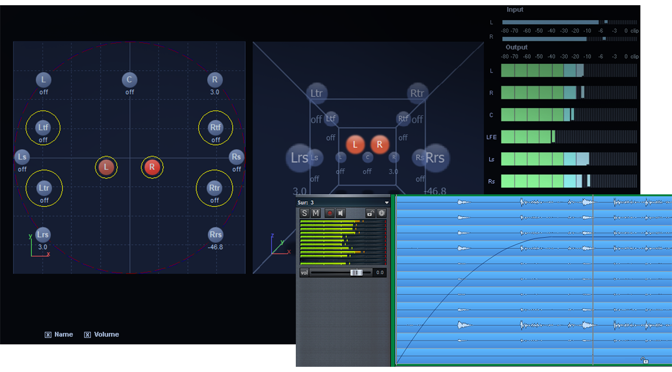The height and width of the screenshot is (372, 672).
Task: Toggle the Name checkbox
Action: pyautogui.click(x=48, y=334)
